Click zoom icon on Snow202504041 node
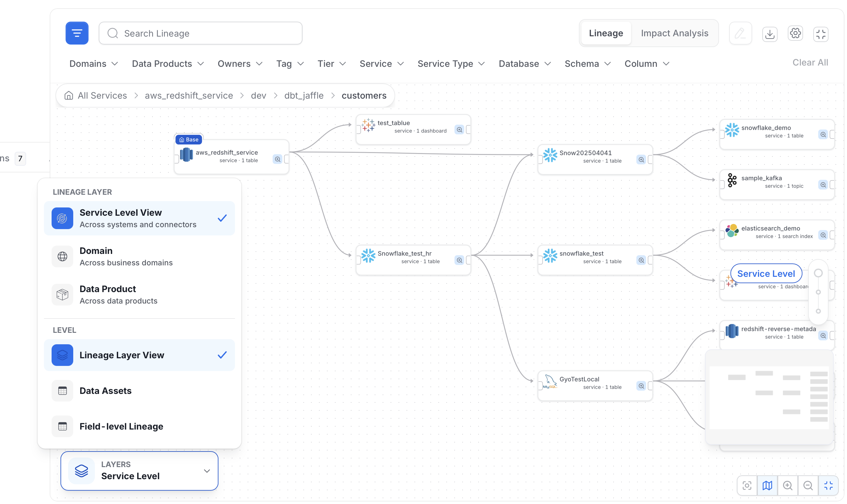Image resolution: width=847 pixels, height=504 pixels. [641, 160]
